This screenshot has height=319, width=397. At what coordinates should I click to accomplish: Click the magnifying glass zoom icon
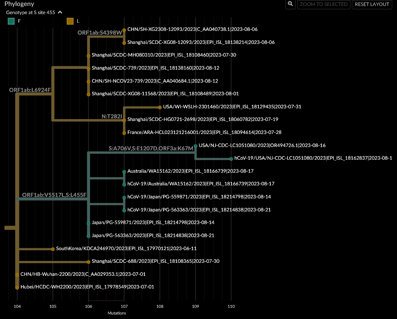click(x=290, y=4)
